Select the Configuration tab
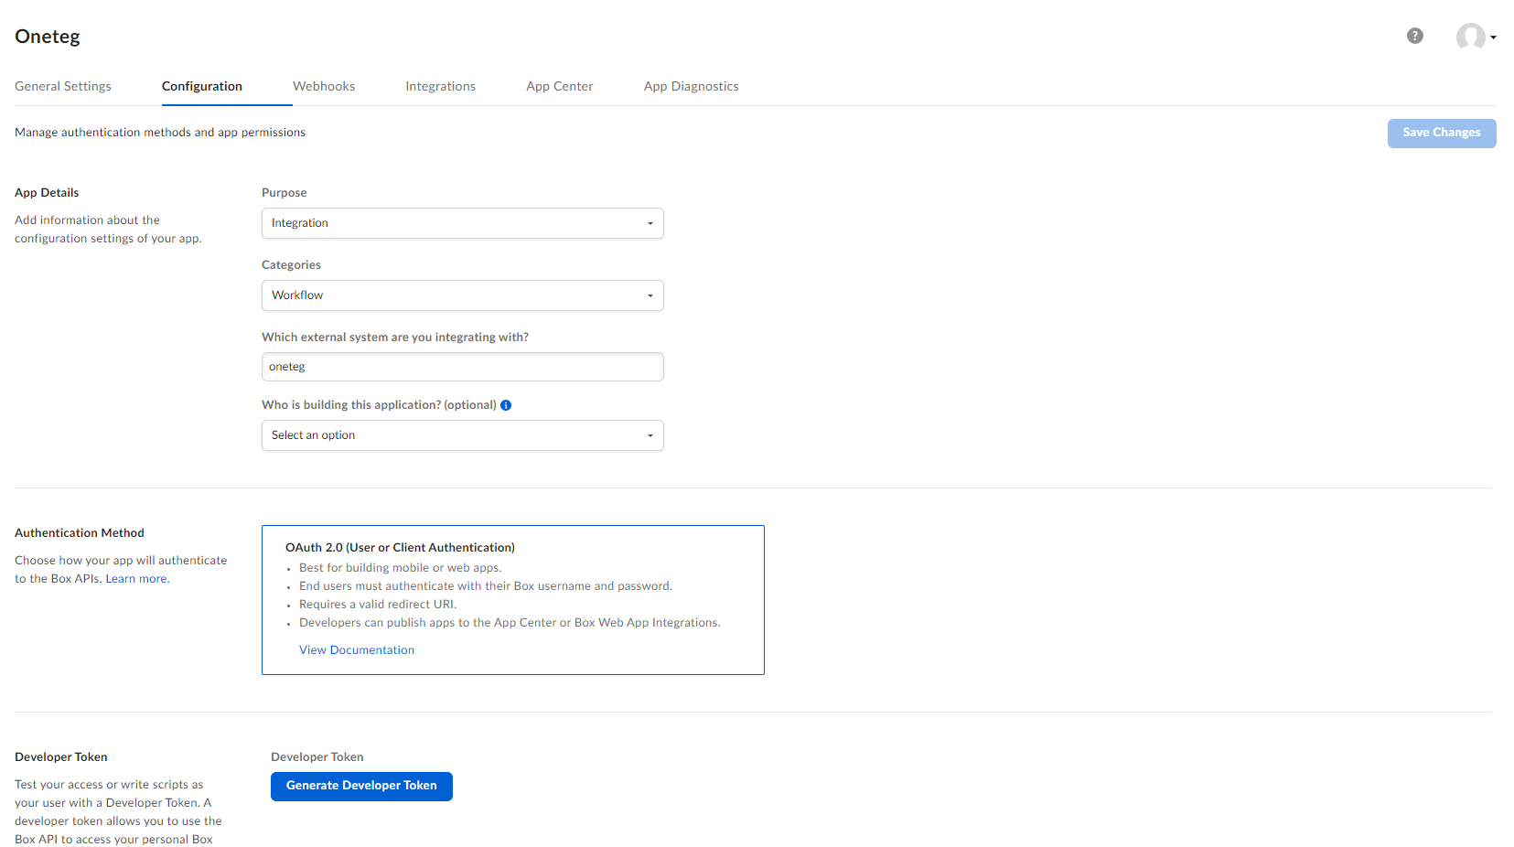The image size is (1514, 847). pos(202,86)
